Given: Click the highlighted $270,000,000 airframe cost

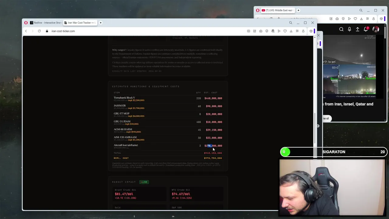Looking at the screenshot, I should point(213,146).
